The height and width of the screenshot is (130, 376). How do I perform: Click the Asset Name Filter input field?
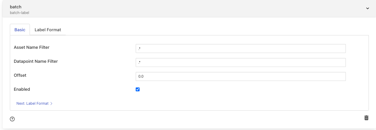click(241, 48)
